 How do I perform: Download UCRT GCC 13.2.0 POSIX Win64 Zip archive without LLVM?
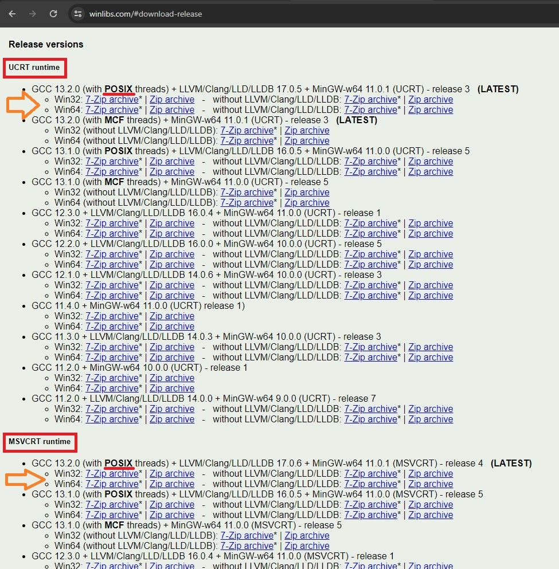(431, 109)
